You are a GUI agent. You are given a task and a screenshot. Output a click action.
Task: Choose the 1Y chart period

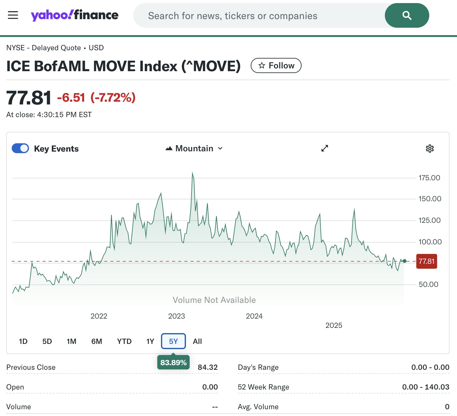point(150,341)
